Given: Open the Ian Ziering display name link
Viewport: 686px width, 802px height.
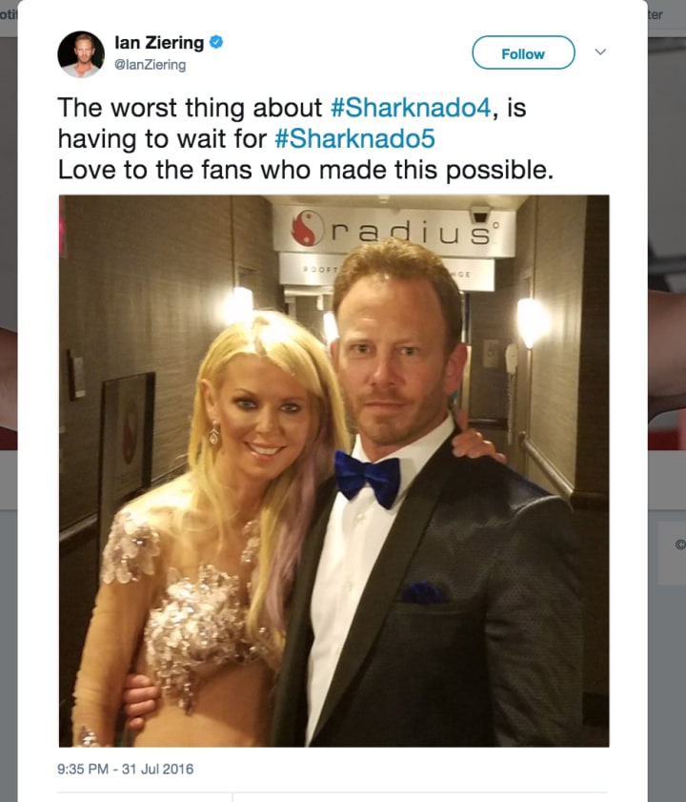Looking at the screenshot, I should [x=159, y=43].
